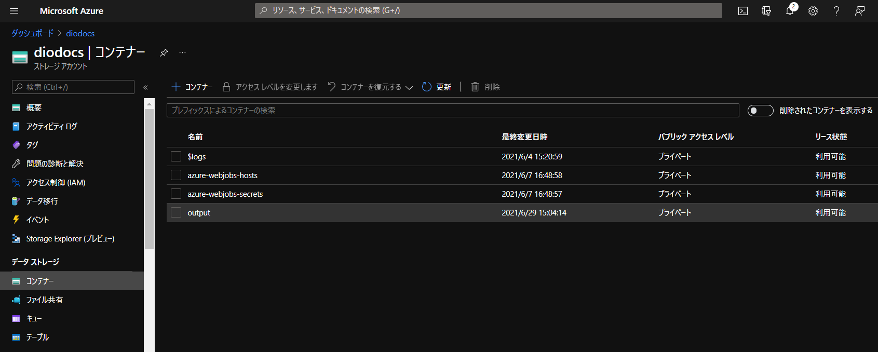Click the lightning bolt events icon

(x=16, y=220)
